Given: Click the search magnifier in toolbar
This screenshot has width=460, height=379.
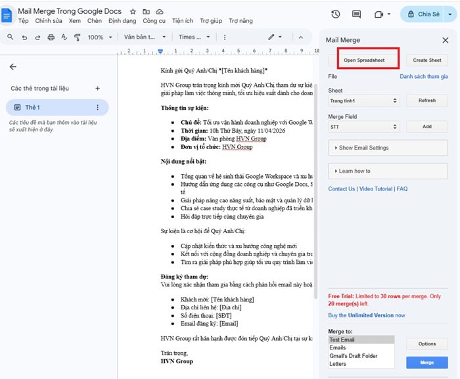Looking at the screenshot, I should 11,37.
